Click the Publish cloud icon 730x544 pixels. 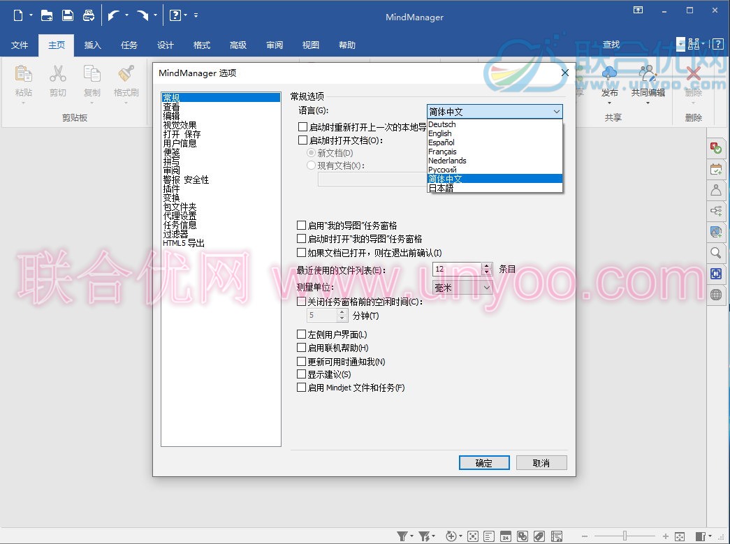pos(609,73)
